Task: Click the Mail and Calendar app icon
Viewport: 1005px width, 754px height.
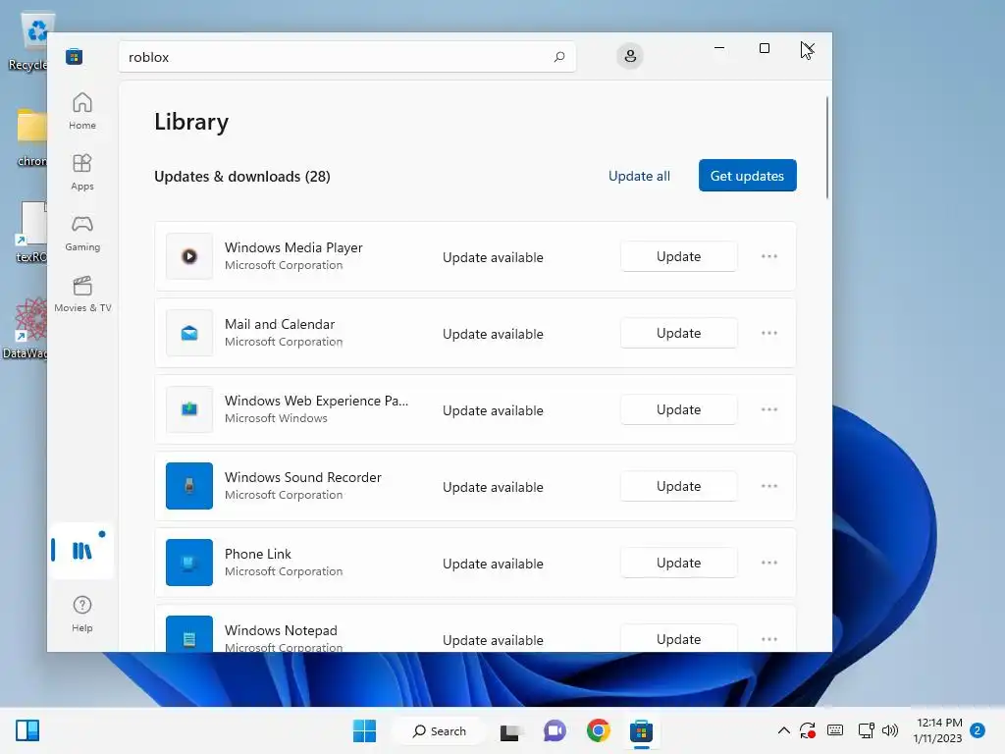Action: pyautogui.click(x=189, y=333)
